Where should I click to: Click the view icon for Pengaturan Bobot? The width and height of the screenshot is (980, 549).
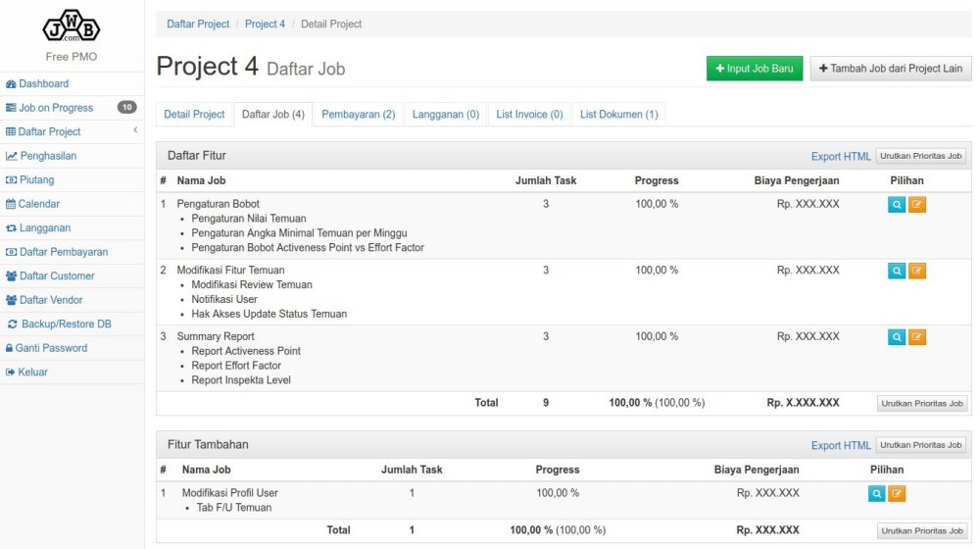pyautogui.click(x=897, y=205)
